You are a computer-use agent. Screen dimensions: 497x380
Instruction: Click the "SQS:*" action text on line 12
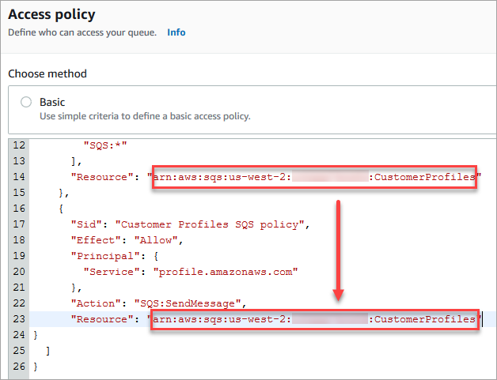(x=104, y=145)
